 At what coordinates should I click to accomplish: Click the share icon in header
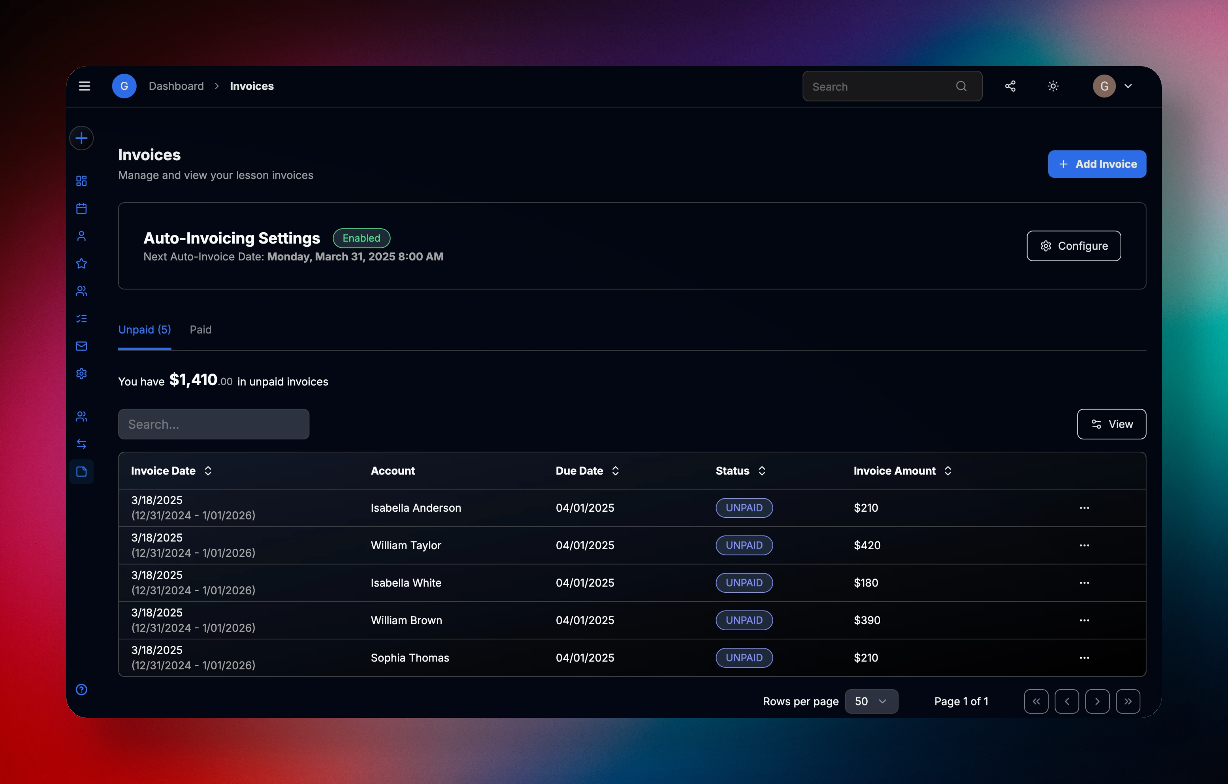point(1010,86)
